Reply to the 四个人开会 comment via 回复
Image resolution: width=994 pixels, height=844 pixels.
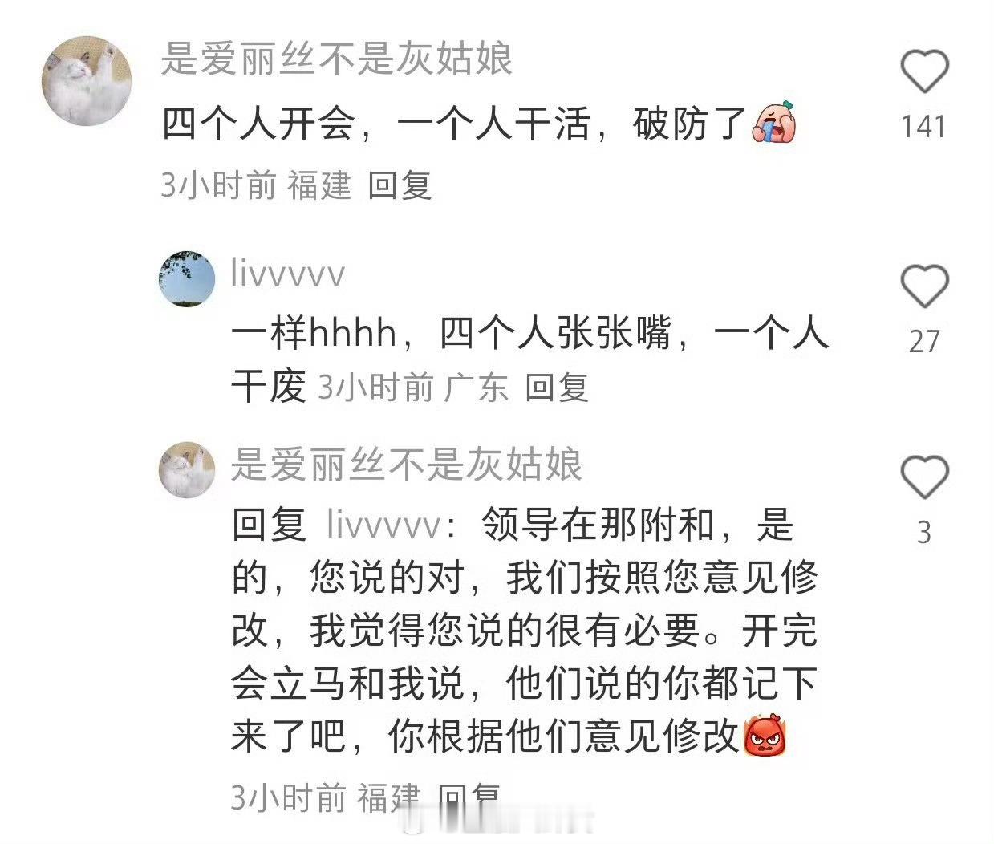click(x=400, y=185)
